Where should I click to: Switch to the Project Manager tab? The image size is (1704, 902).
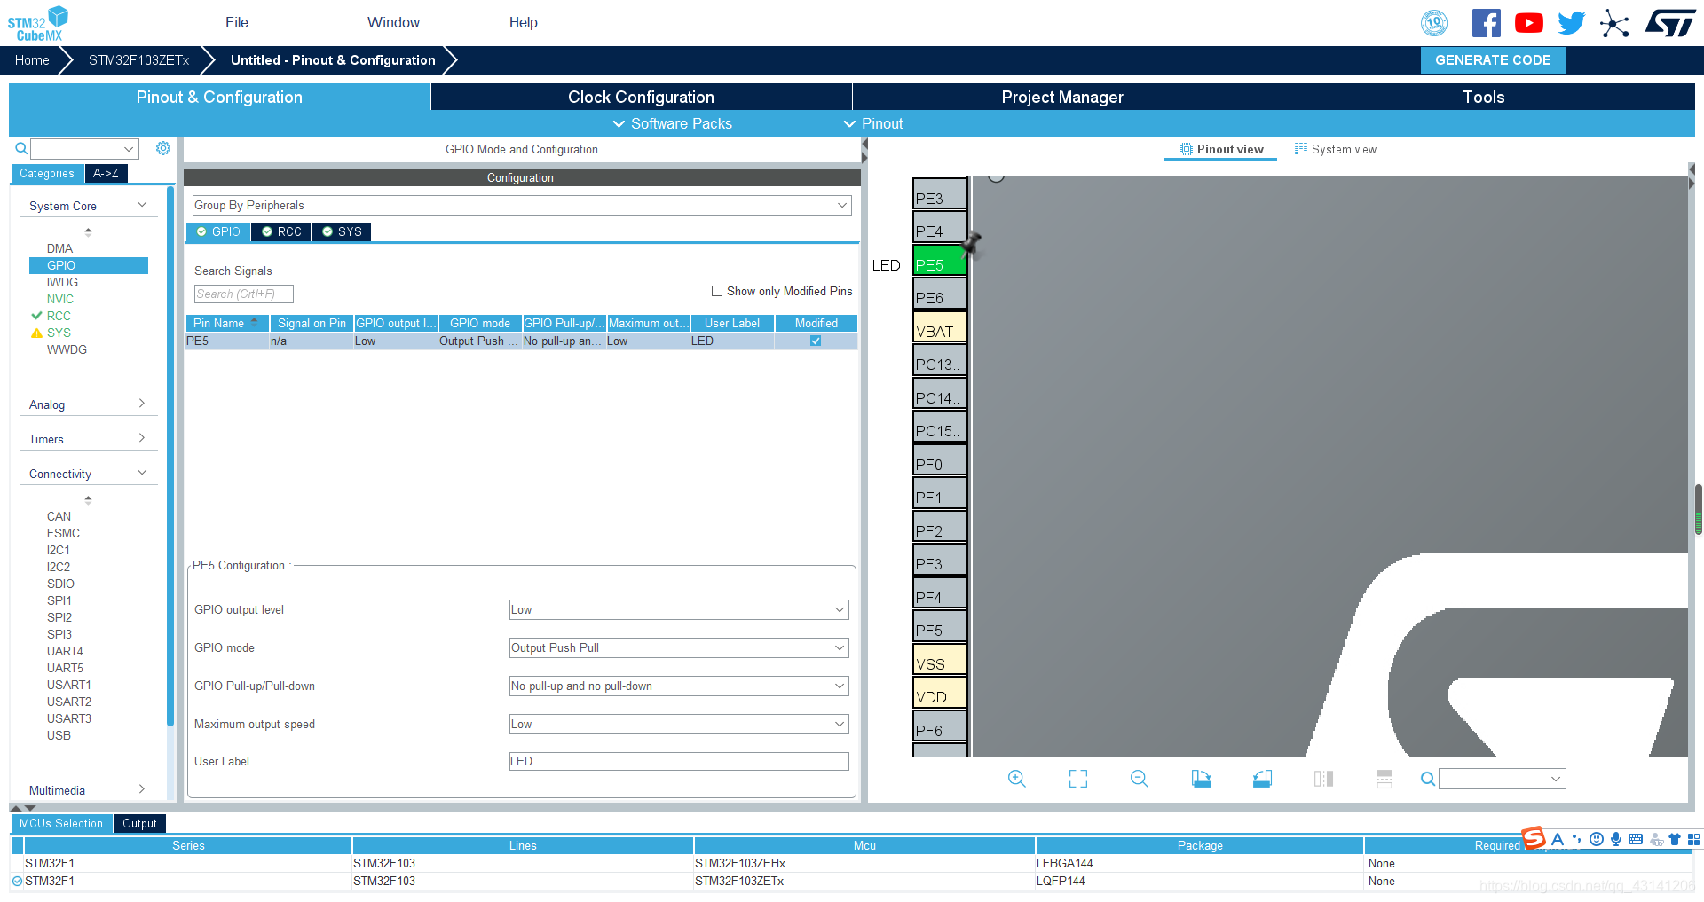[1062, 97]
